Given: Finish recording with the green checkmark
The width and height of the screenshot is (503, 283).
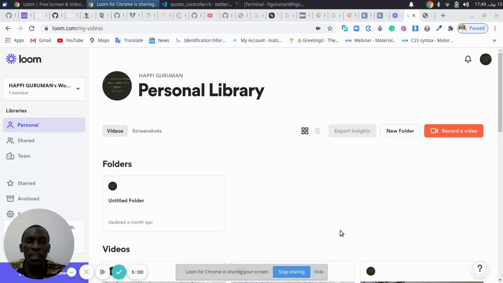Looking at the screenshot, I should tap(119, 272).
